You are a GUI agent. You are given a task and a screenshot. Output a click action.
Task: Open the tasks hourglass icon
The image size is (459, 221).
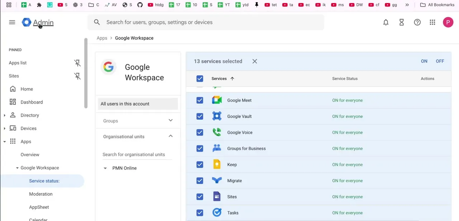(x=402, y=22)
